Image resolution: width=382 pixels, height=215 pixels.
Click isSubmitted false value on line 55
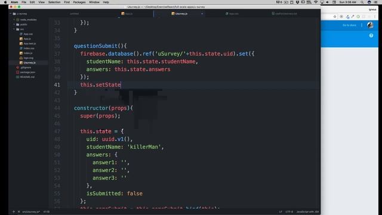(x=135, y=193)
